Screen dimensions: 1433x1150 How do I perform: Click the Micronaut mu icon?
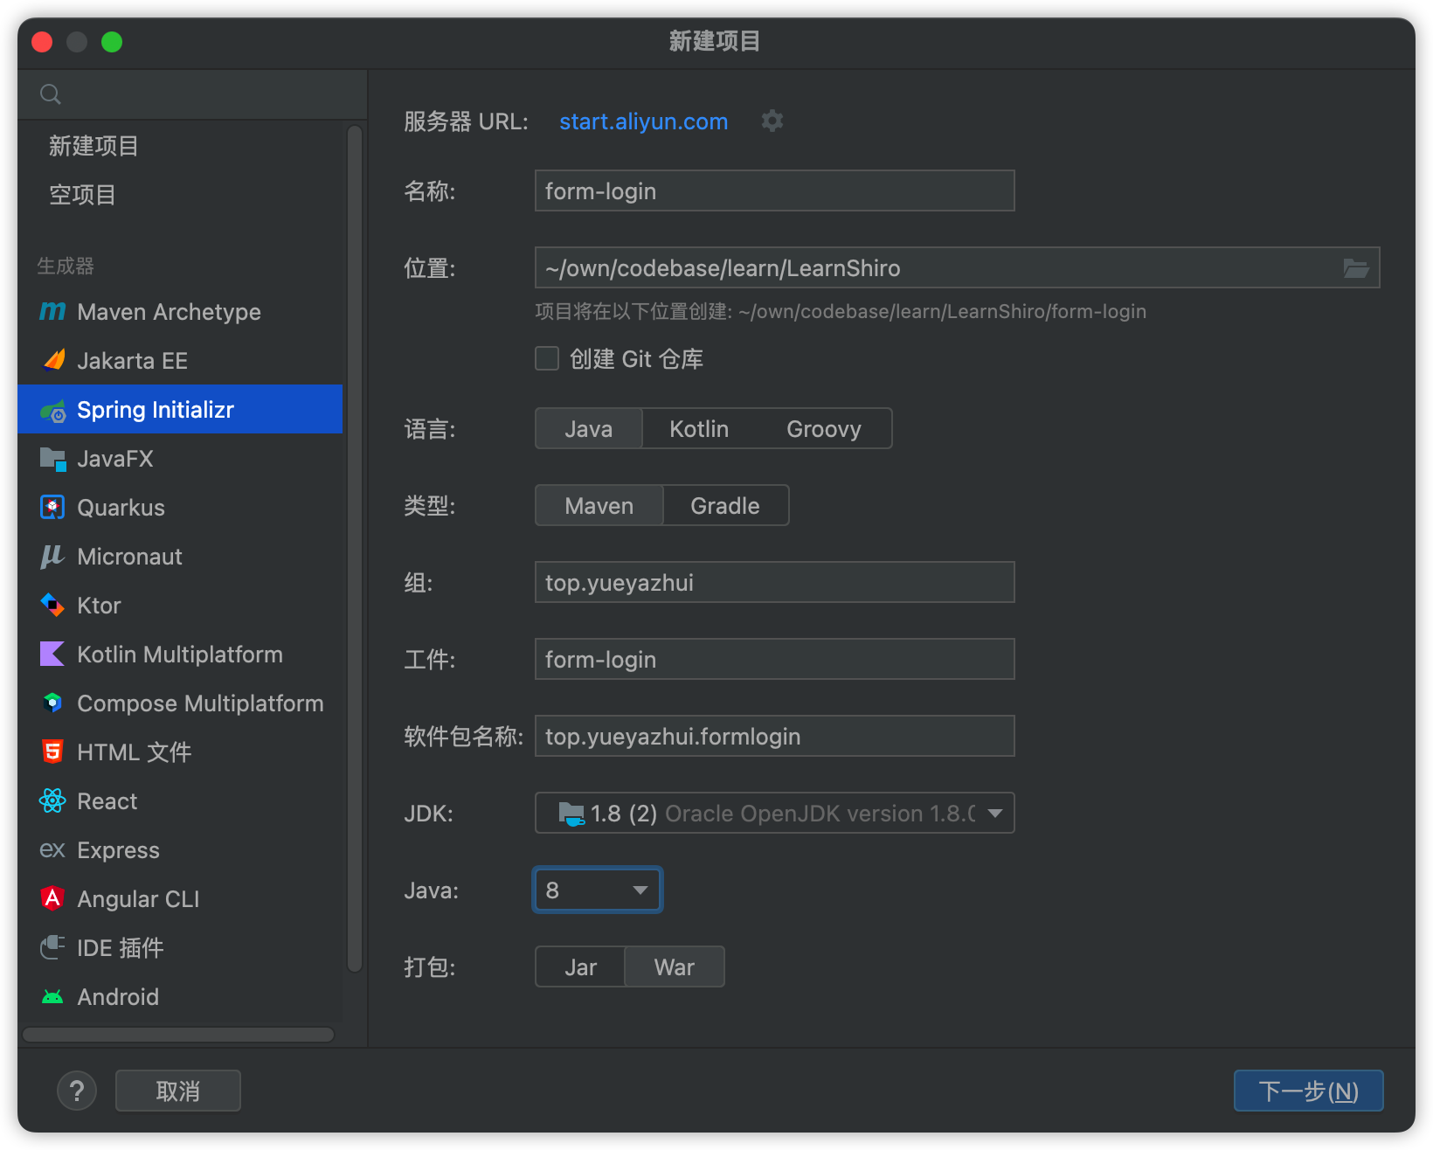click(52, 557)
